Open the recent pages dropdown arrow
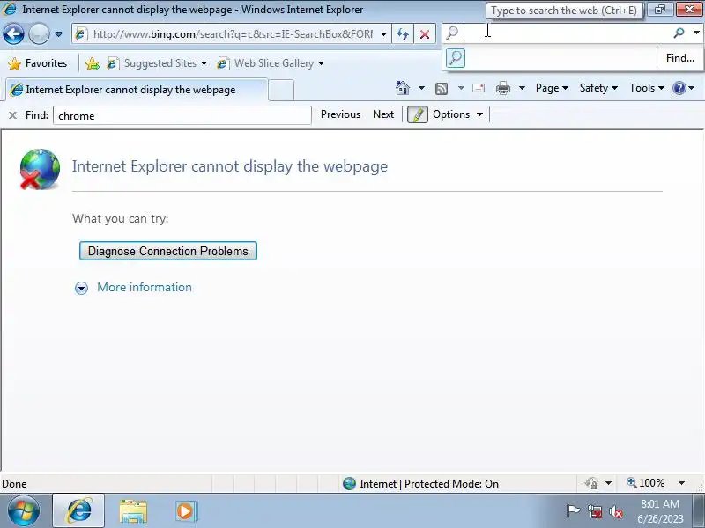 pyautogui.click(x=58, y=33)
